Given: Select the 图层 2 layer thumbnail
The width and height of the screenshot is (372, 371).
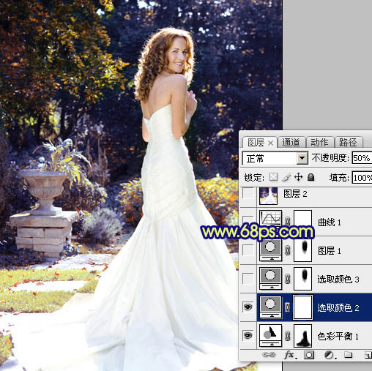Looking at the screenshot, I should pyautogui.click(x=268, y=195).
